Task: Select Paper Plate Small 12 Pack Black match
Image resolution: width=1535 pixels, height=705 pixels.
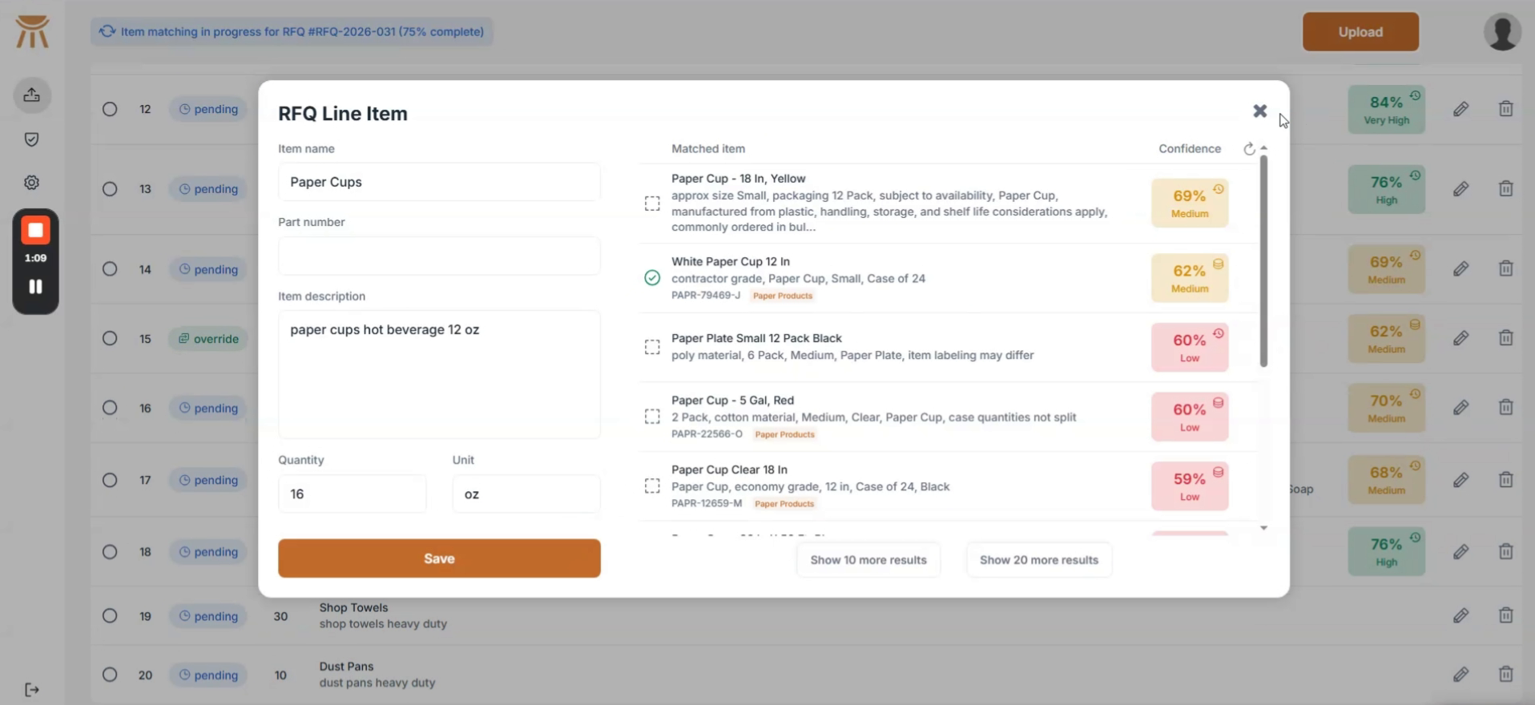Action: 652,347
